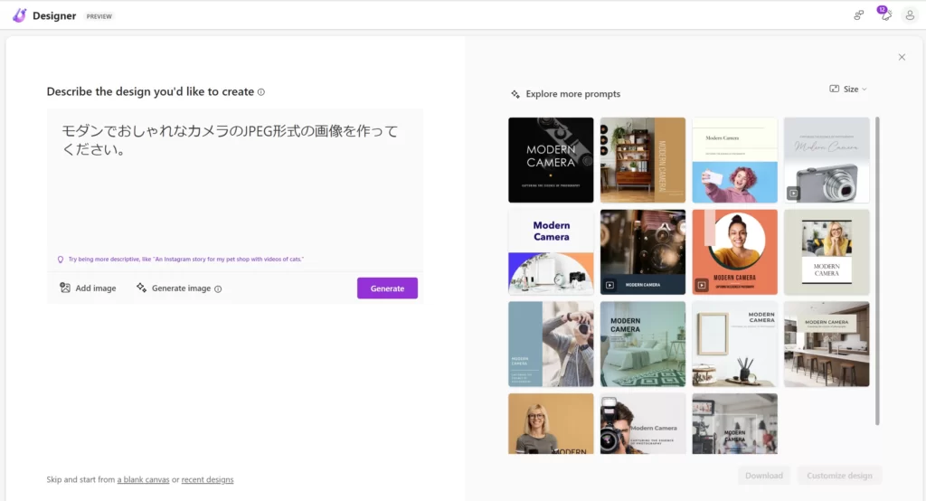Click video badge on grey camera thumbnail

pyautogui.click(x=793, y=194)
